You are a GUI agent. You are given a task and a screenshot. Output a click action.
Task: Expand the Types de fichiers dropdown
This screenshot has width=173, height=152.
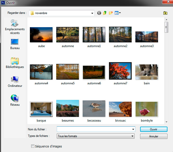coord(133,136)
